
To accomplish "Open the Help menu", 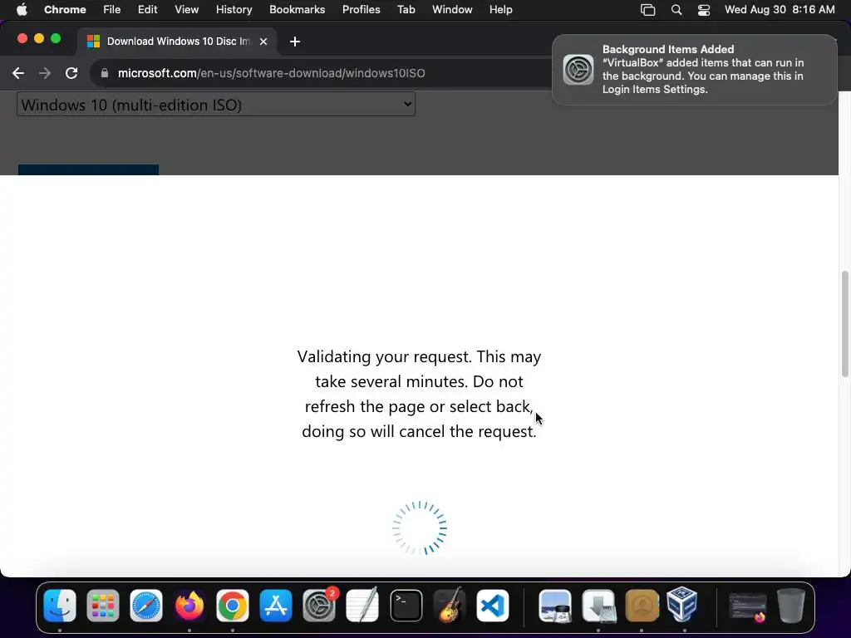I will 500,10.
